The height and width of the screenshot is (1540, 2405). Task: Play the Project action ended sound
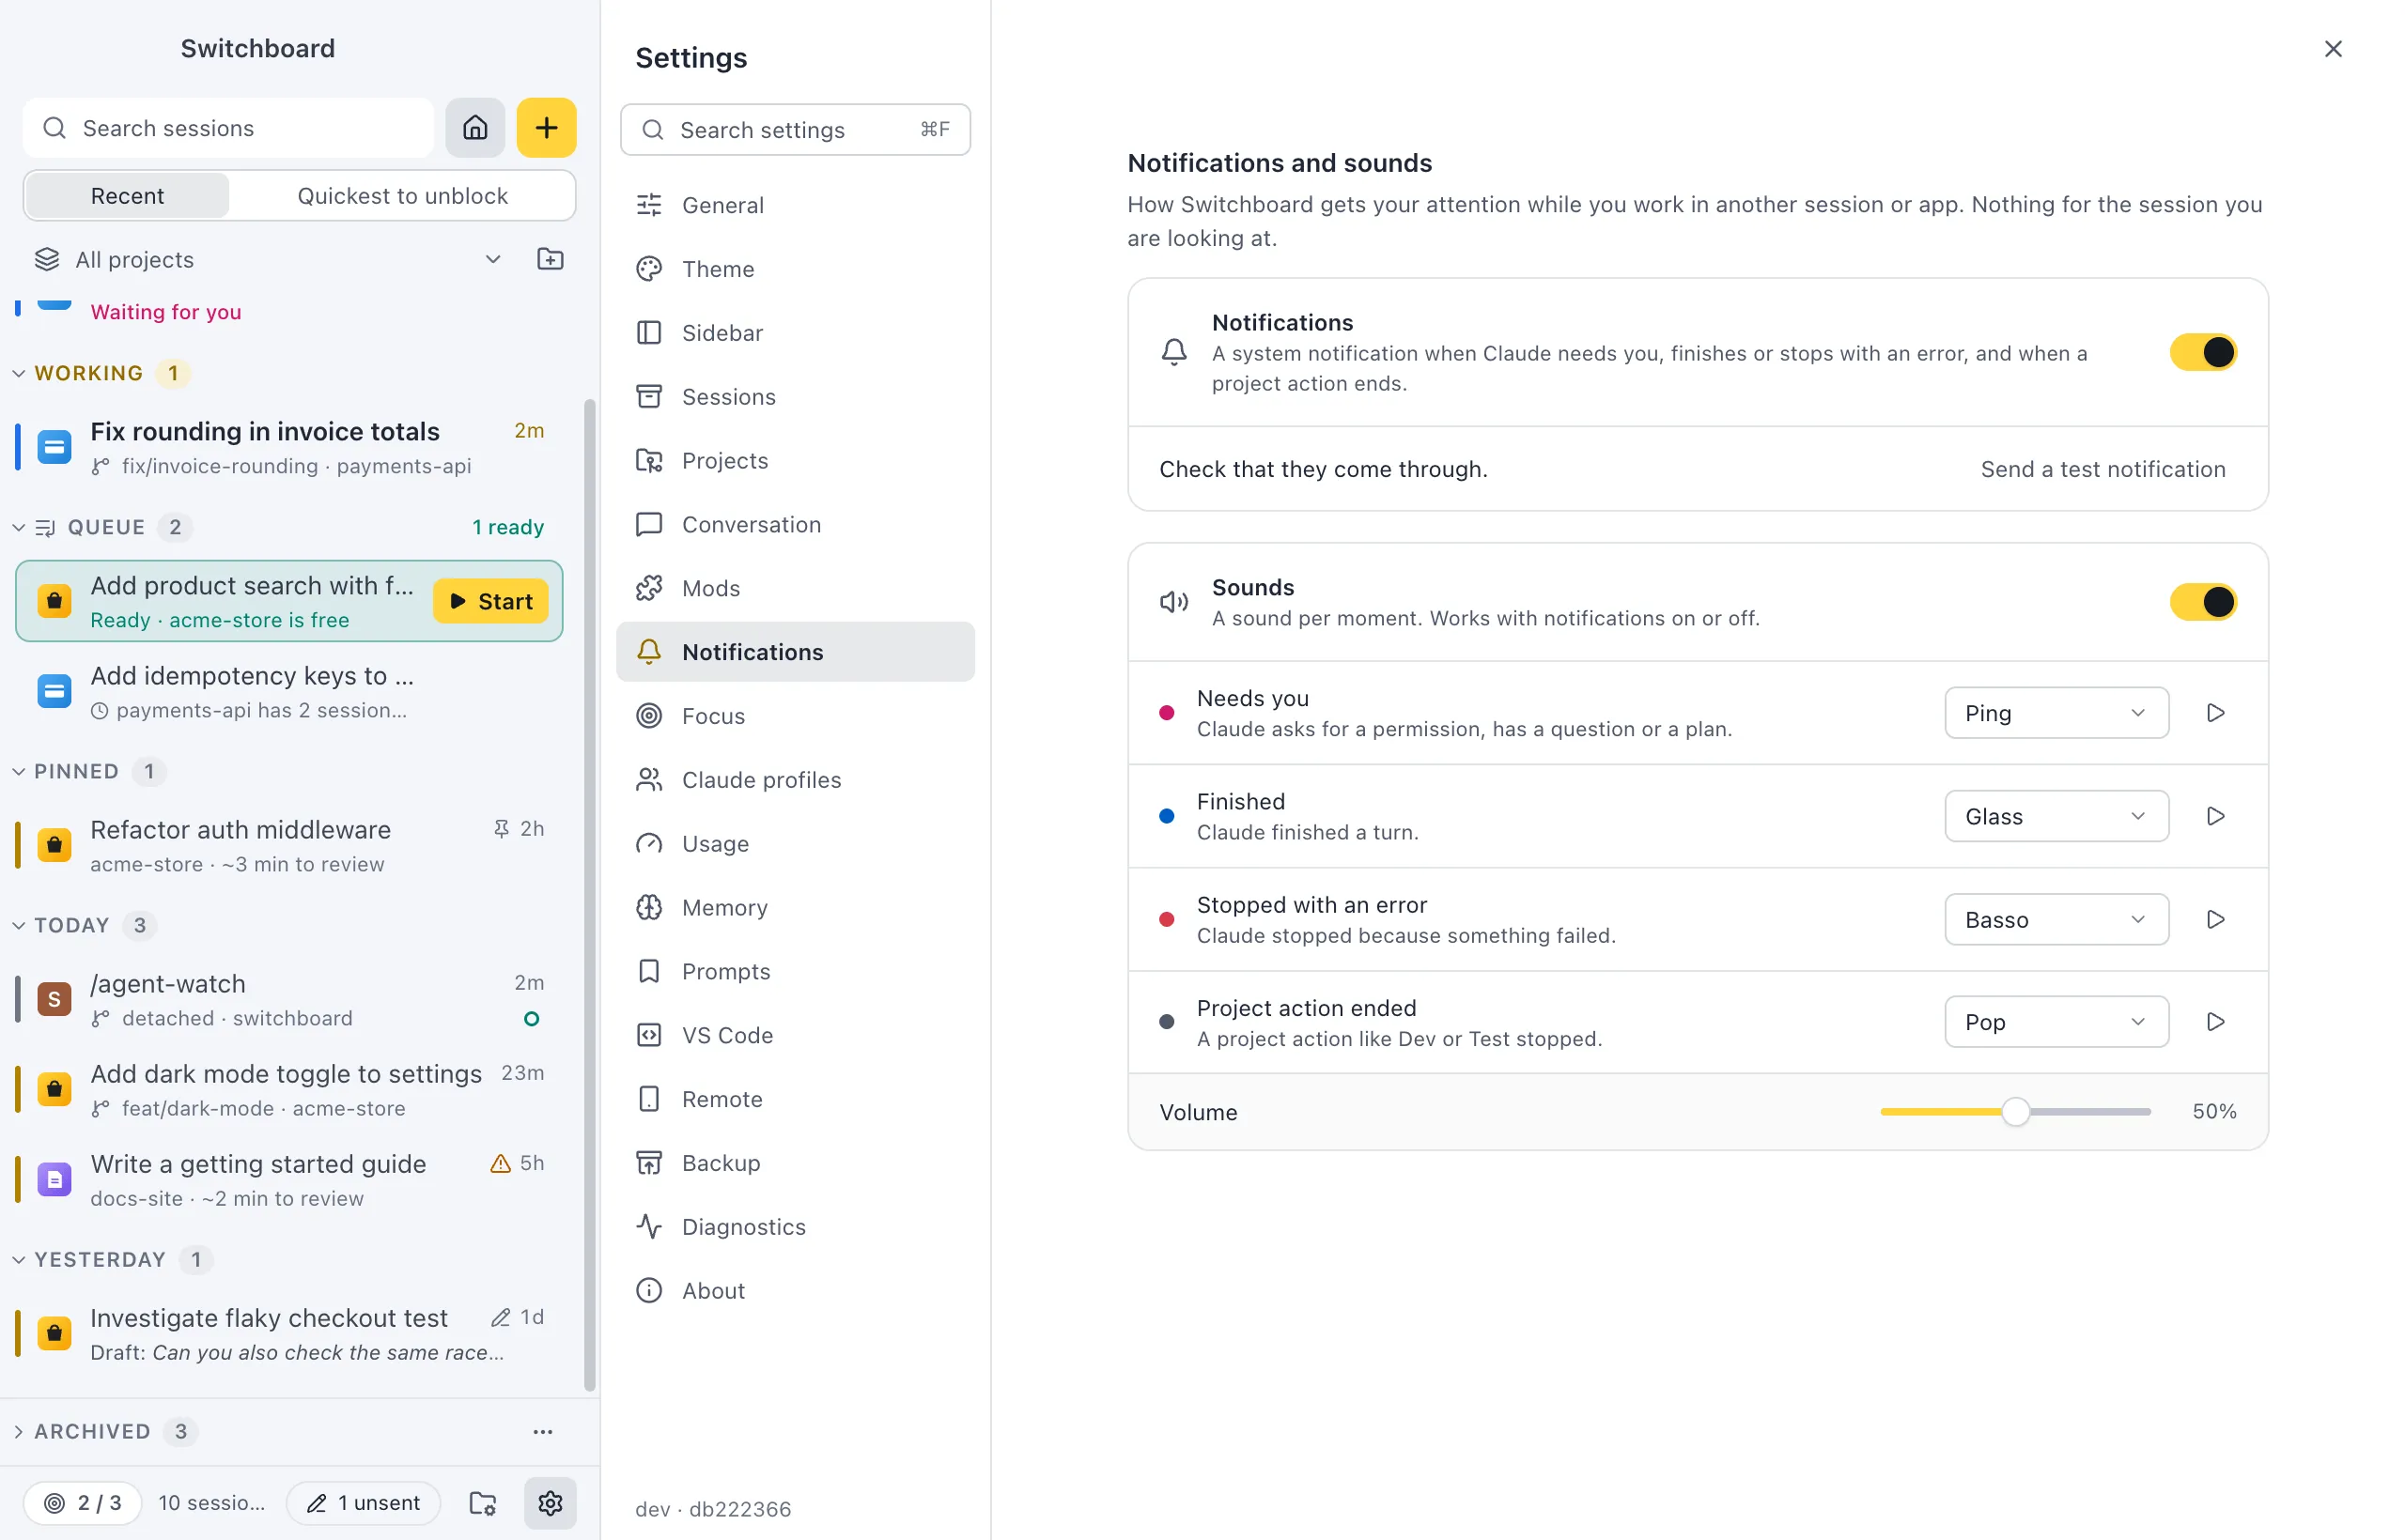[2215, 1022]
